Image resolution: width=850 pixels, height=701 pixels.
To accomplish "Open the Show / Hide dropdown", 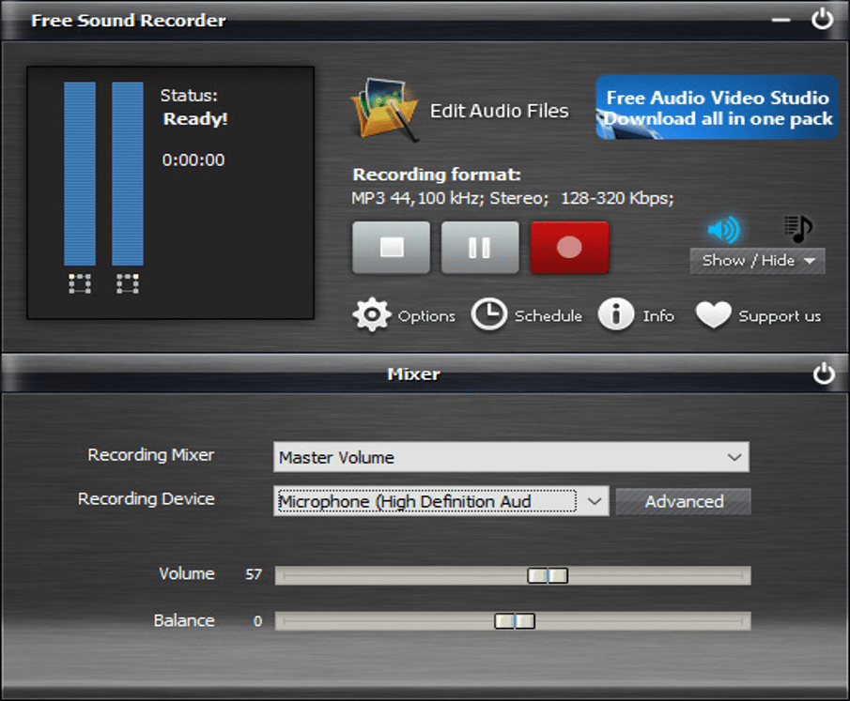I will (x=757, y=261).
